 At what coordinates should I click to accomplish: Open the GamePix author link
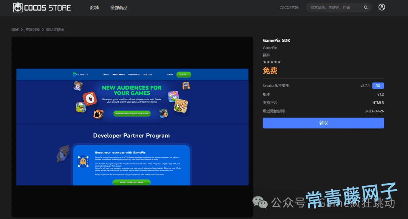(x=270, y=48)
